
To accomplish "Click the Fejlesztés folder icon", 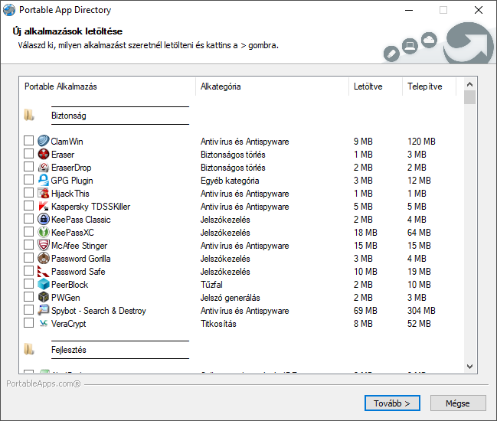I will 29,349.
